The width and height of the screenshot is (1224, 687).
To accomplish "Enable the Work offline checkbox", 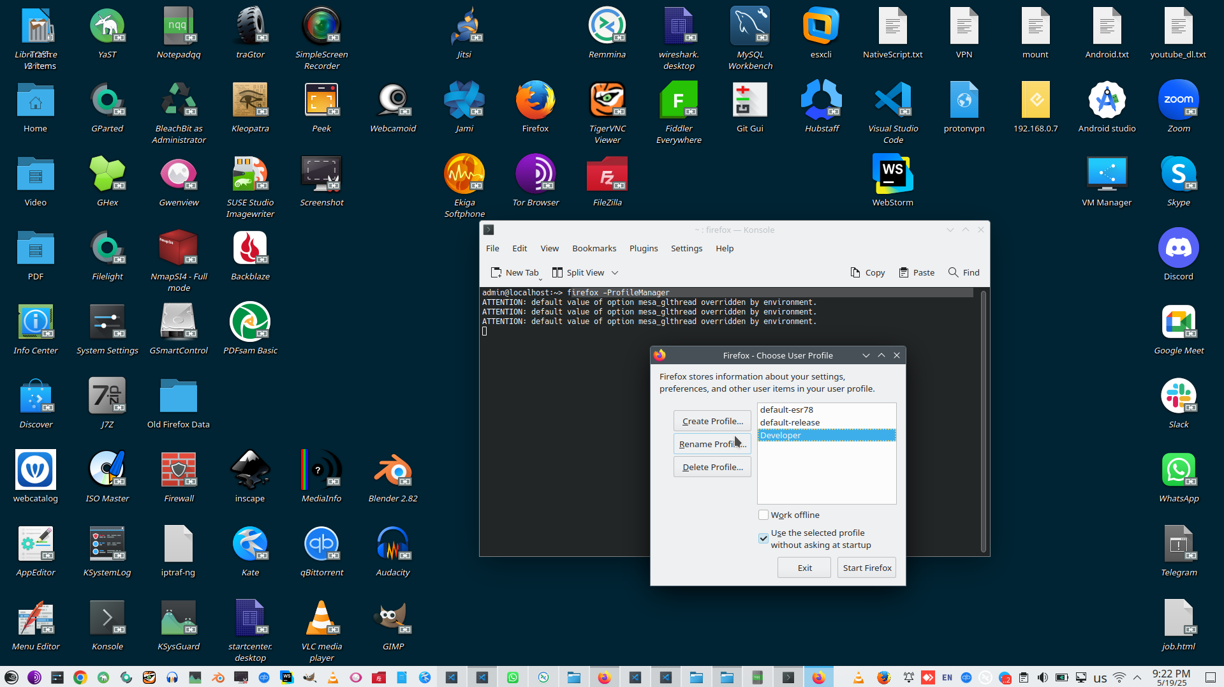I will (763, 515).
